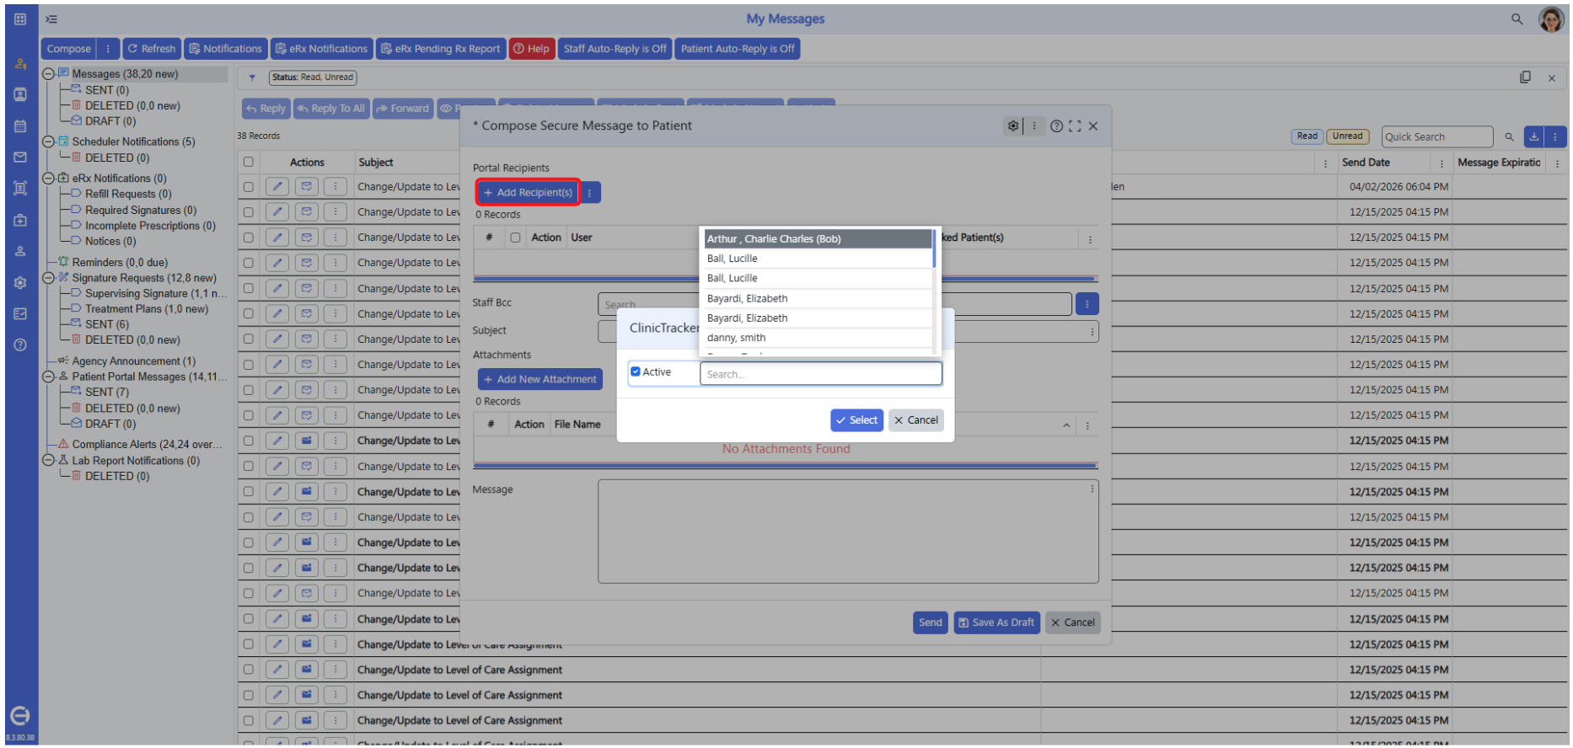This screenshot has width=1573, height=748.
Task: Open the help question icon in sidebar
Action: 20,345
